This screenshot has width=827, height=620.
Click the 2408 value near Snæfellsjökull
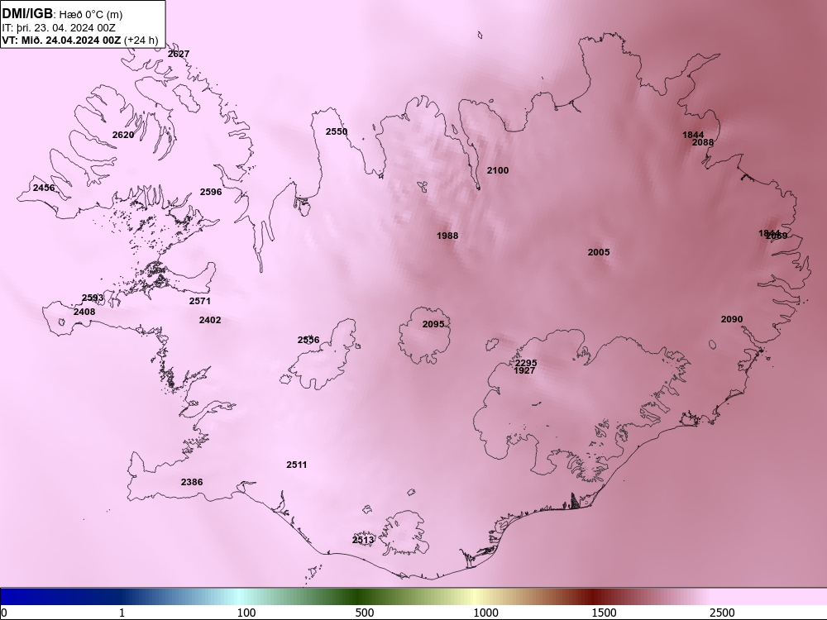(x=84, y=312)
